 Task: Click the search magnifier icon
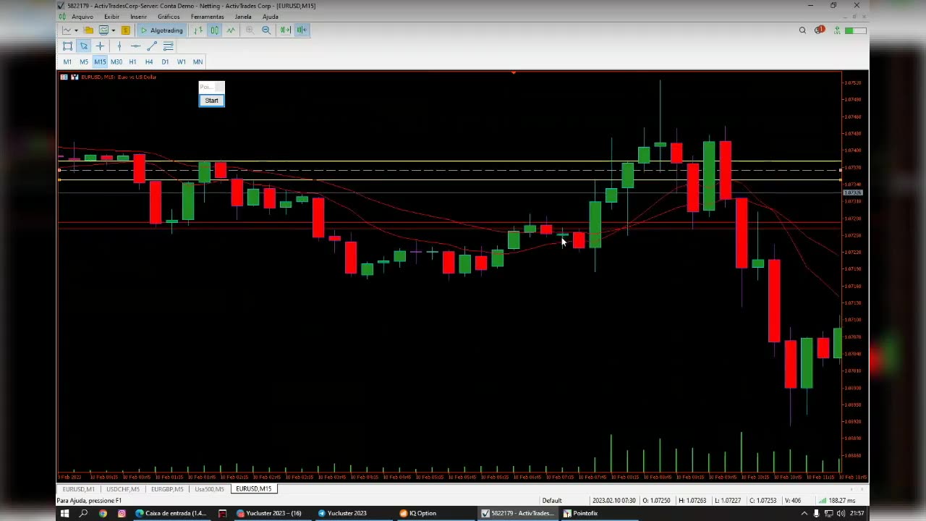(802, 30)
